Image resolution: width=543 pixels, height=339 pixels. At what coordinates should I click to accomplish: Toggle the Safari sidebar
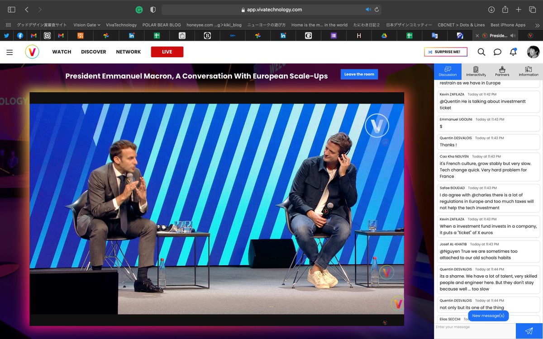(11, 9)
